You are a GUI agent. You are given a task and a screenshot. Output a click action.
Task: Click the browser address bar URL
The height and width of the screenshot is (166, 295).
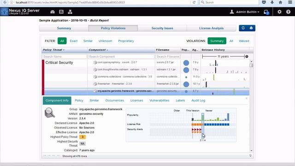click(x=70, y=2)
